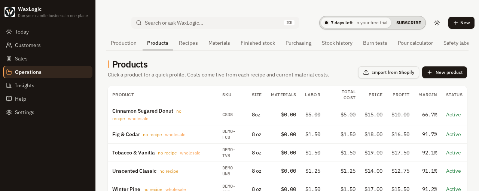Click the Insights bar chart icon
The width and height of the screenshot is (479, 191).
pos(9,85)
